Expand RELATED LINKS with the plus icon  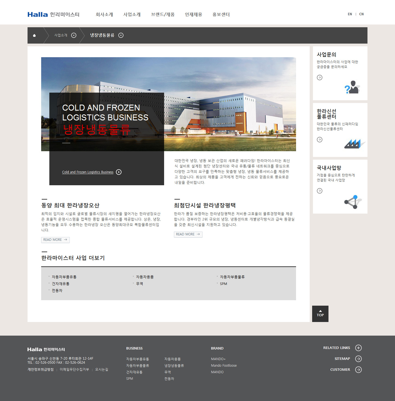pyautogui.click(x=358, y=348)
